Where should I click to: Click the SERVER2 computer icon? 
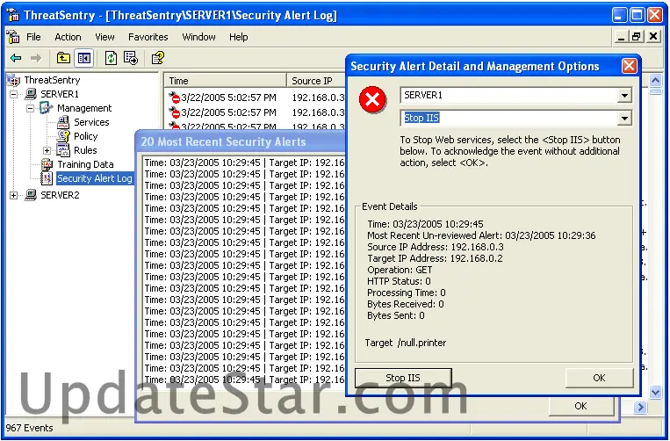tap(31, 195)
